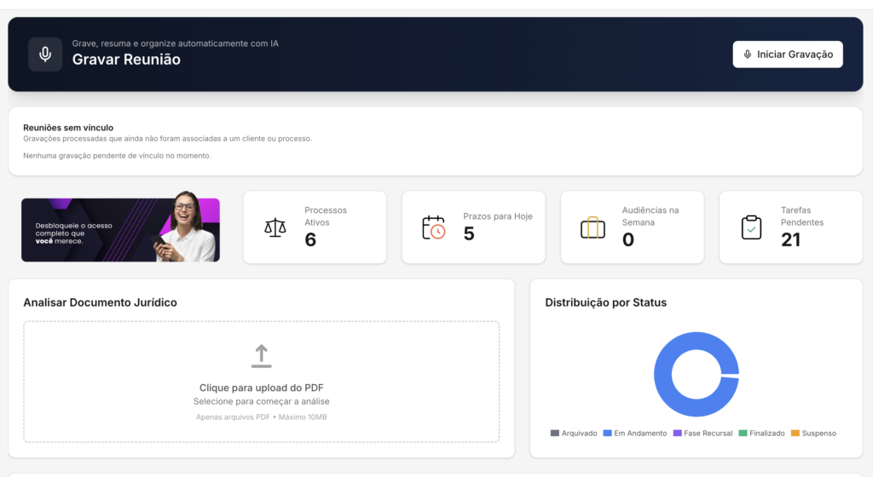Click the upload arrow icon in PDF dropzone

coord(261,356)
